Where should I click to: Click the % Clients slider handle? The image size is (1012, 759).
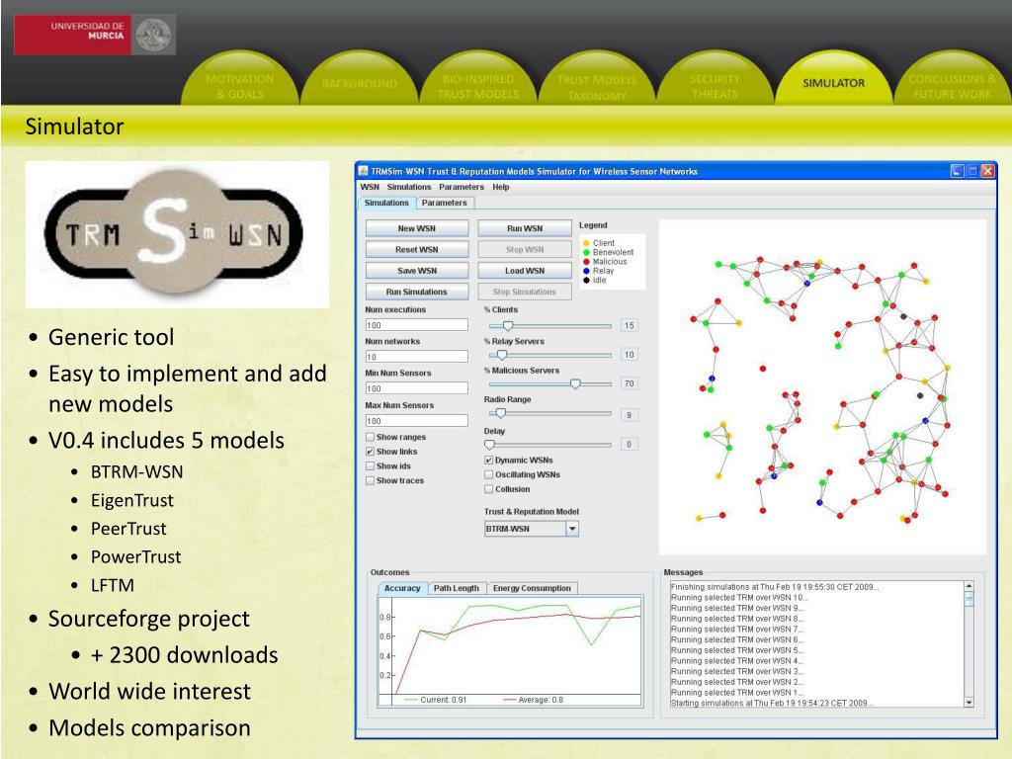[508, 326]
